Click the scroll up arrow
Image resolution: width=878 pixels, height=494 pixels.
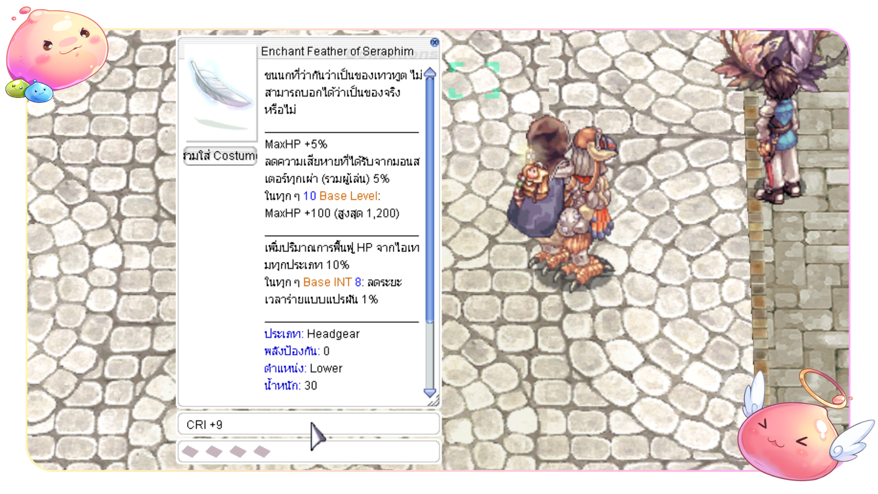point(430,73)
